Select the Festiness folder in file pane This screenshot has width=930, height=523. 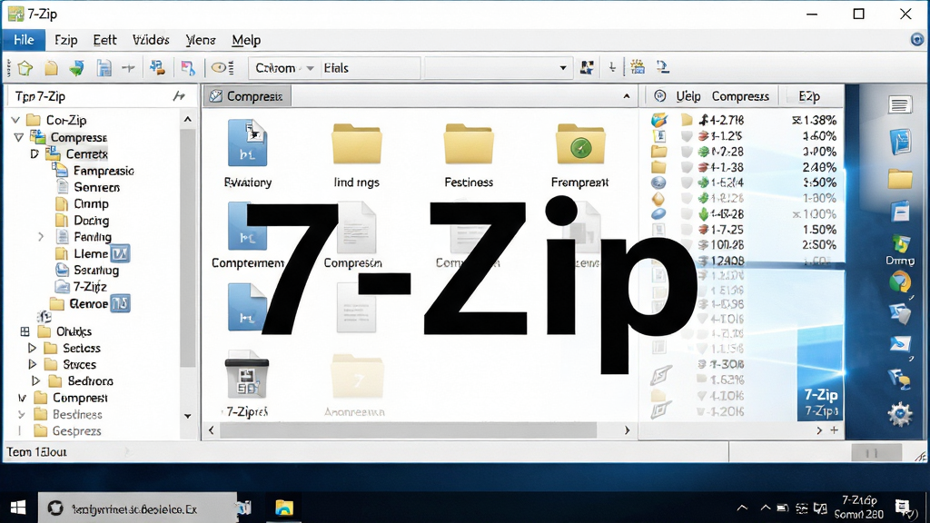tap(468, 143)
